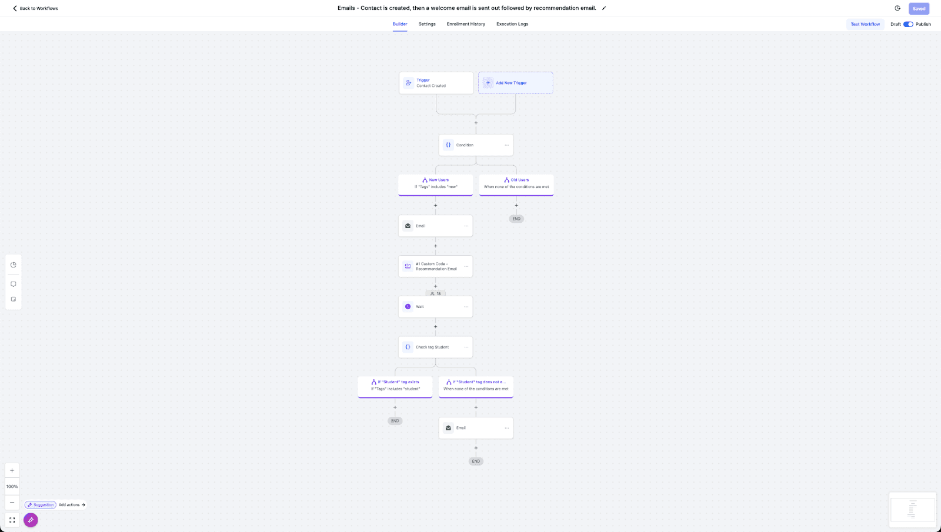941x532 pixels.
Task: Click the fit to screen icon
Action: [x=12, y=520]
